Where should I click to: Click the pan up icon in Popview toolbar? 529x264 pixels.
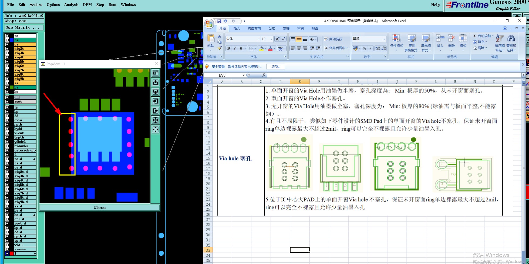point(156,82)
